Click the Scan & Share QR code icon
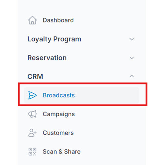The image size is (165, 165). [x=32, y=152]
